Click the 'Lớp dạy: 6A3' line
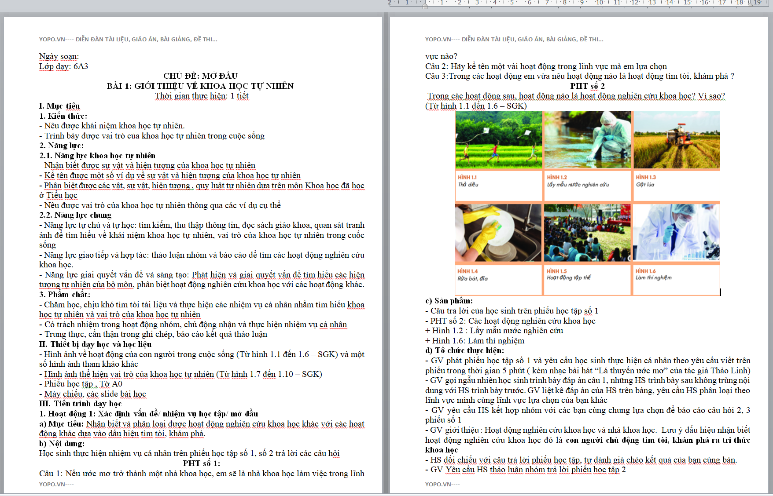 click(x=63, y=66)
